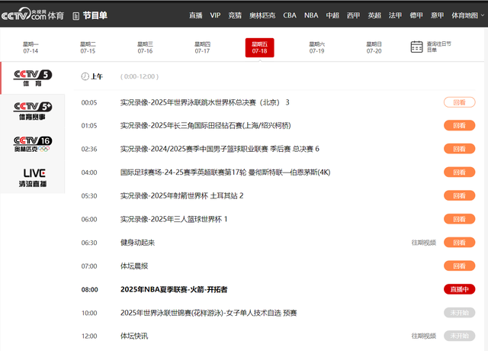This screenshot has height=351, width=488.
Task: Open the 西甲 nav item
Action: 353,15
